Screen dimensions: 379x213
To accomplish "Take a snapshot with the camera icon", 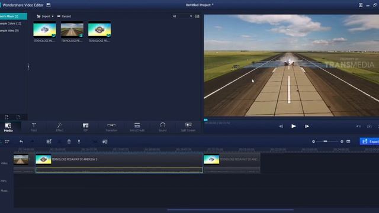I will point(370,126).
